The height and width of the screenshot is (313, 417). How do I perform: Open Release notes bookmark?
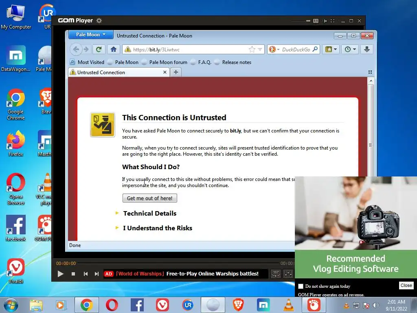point(233,62)
